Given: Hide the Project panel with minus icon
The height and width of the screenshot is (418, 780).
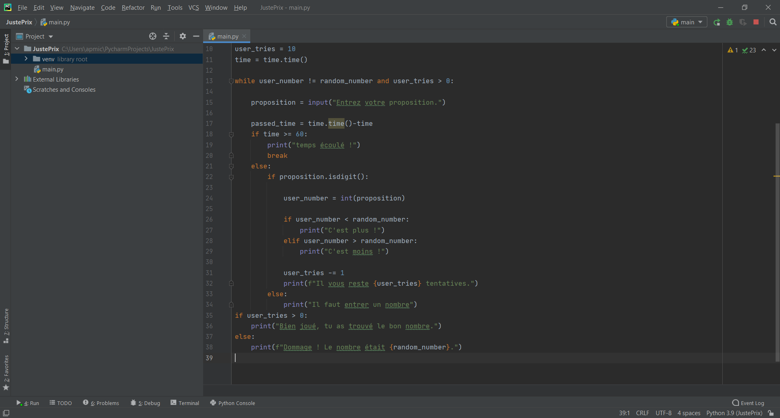Looking at the screenshot, I should (196, 36).
